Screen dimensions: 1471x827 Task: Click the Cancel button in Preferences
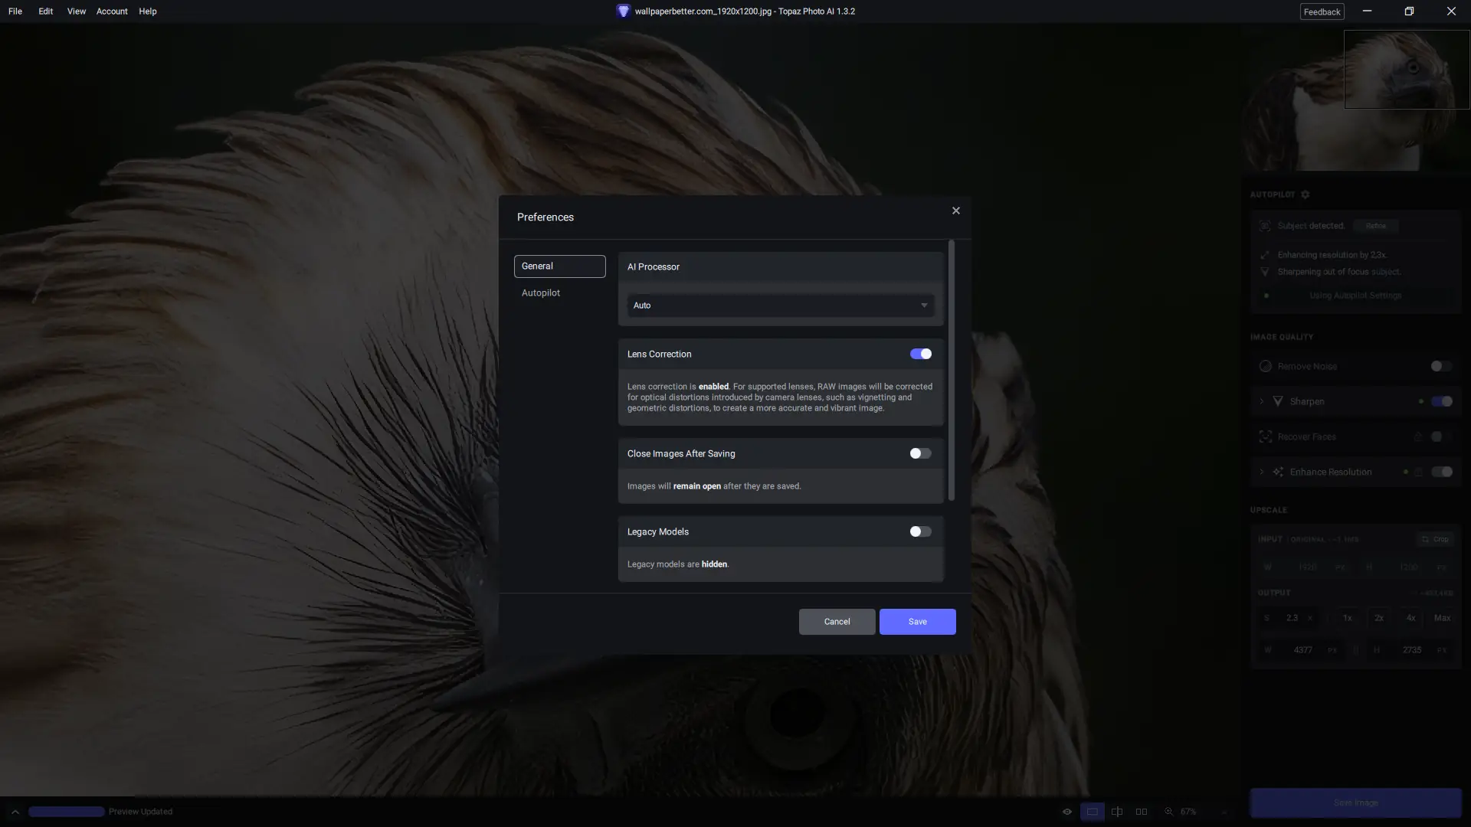click(x=837, y=622)
